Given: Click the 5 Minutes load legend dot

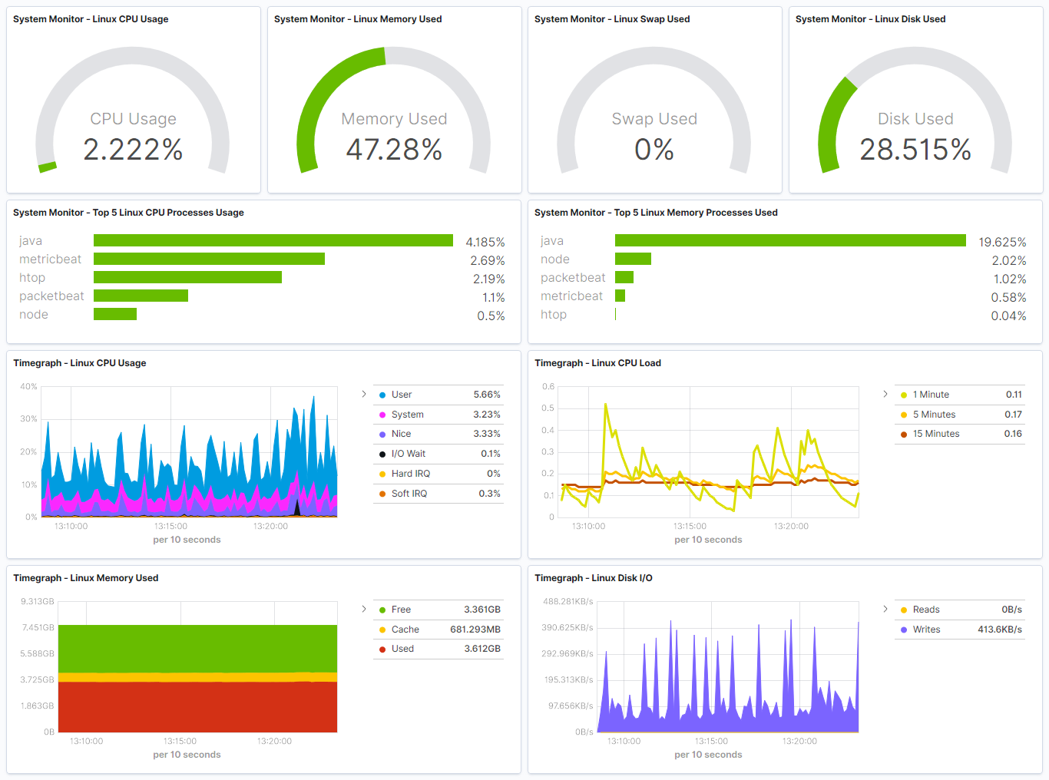Looking at the screenshot, I should pyautogui.click(x=904, y=415).
